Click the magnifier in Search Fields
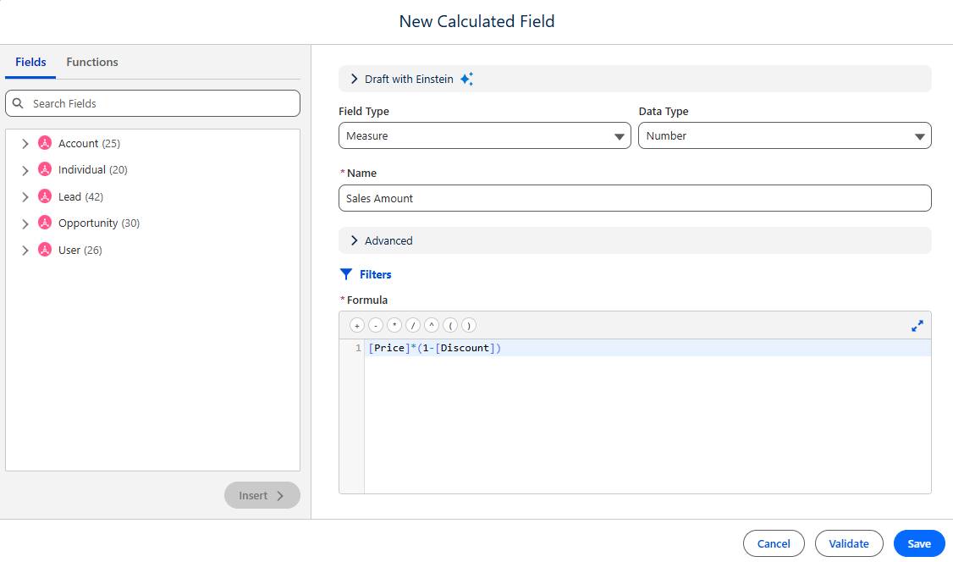This screenshot has height=562, width=953. [x=18, y=102]
